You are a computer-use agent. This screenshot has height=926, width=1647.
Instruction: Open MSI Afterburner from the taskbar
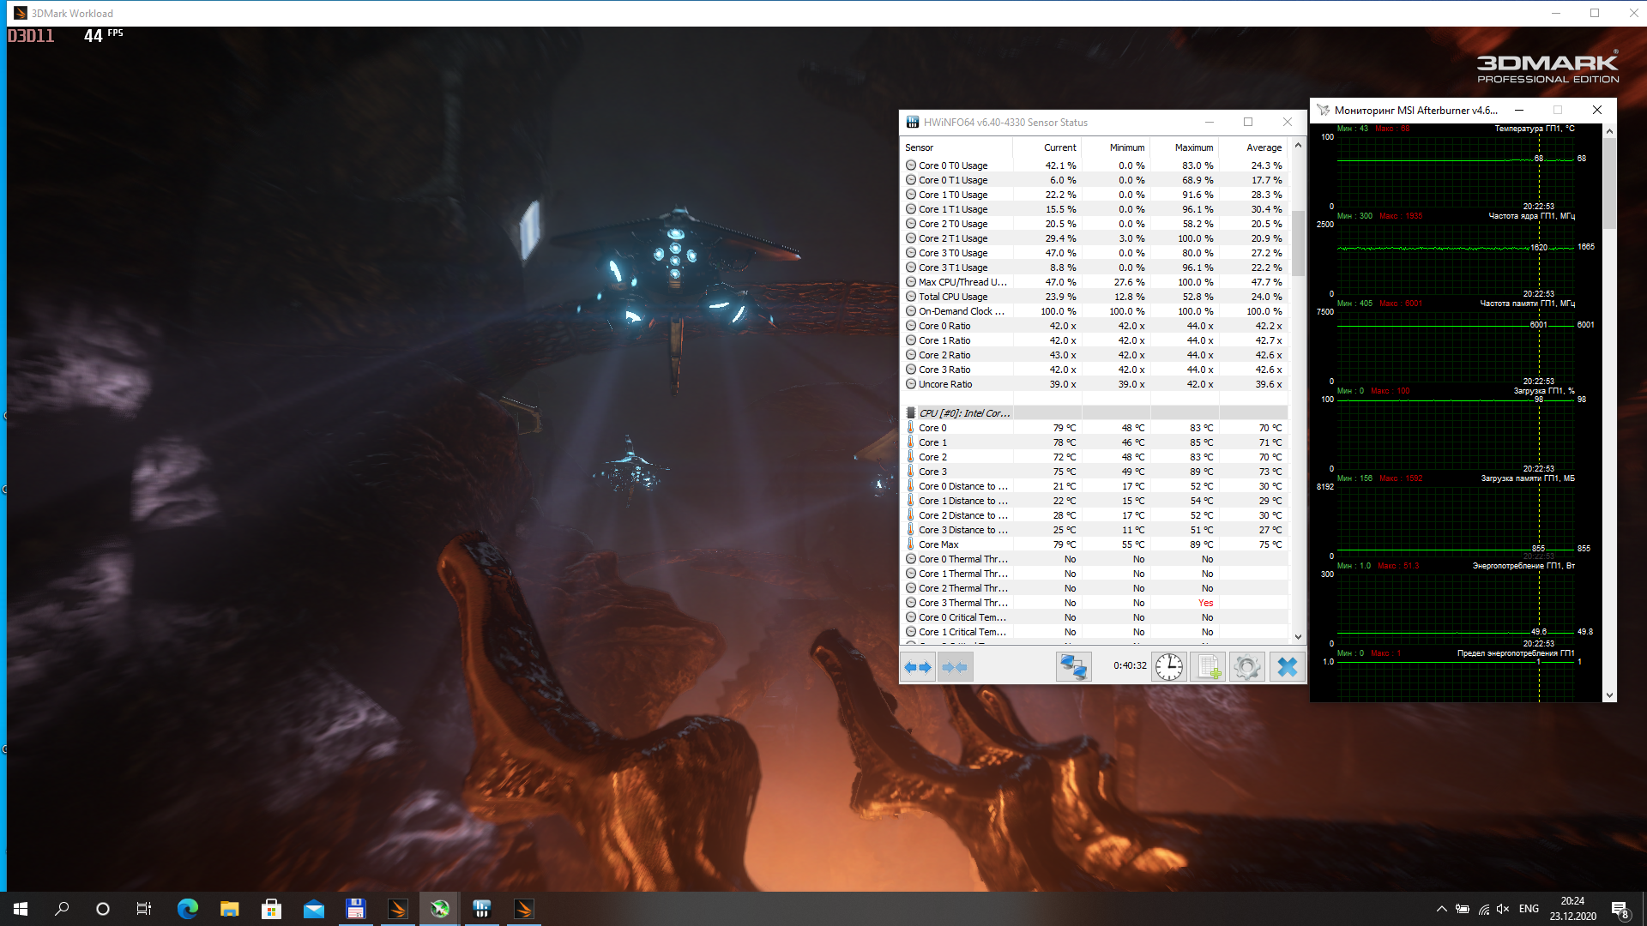[x=440, y=909]
